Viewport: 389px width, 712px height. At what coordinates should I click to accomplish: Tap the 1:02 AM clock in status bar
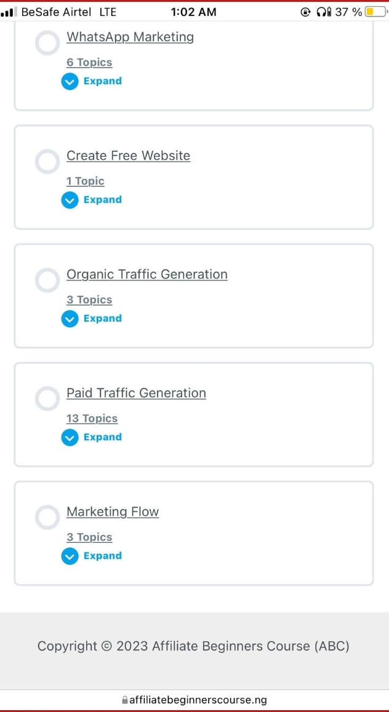click(193, 12)
